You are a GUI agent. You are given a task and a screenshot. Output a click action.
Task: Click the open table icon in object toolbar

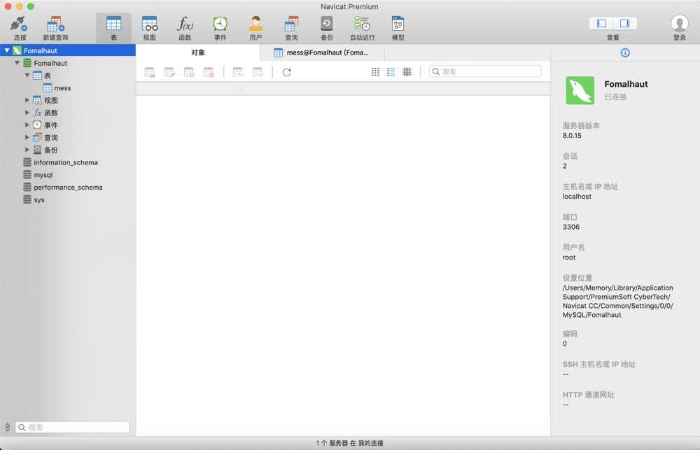(x=150, y=72)
